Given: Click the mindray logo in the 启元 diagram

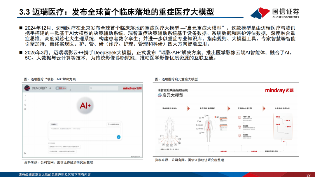Looking at the screenshot, I should [279, 91].
